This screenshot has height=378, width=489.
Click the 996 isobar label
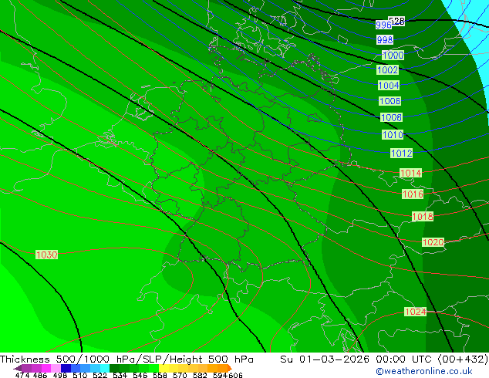(x=383, y=25)
